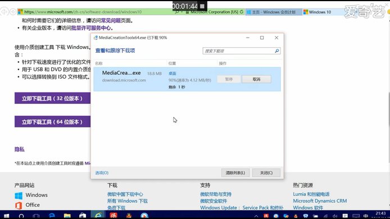The height and width of the screenshot is (219, 390).
Task: Open 所有 Windows 下载 link
Action: click(128, 201)
